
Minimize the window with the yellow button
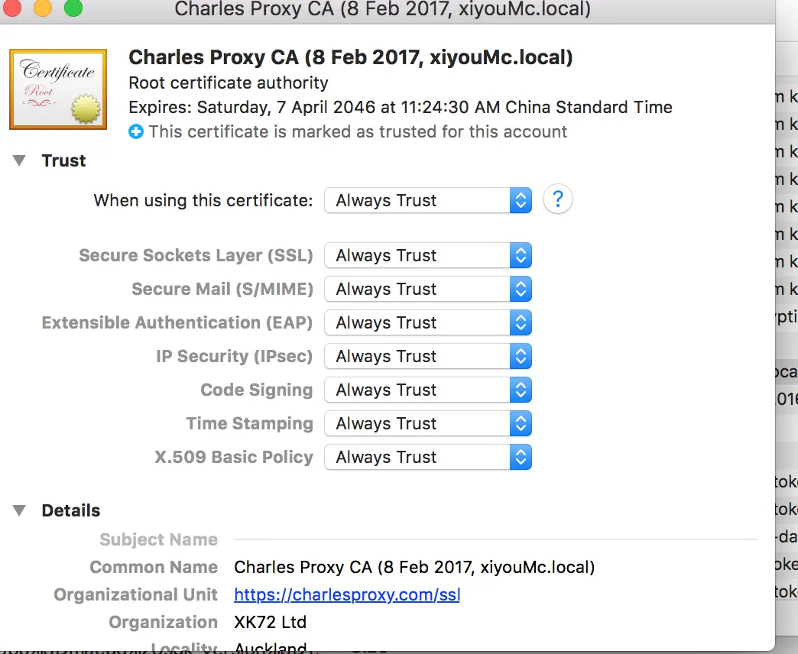tap(43, 7)
